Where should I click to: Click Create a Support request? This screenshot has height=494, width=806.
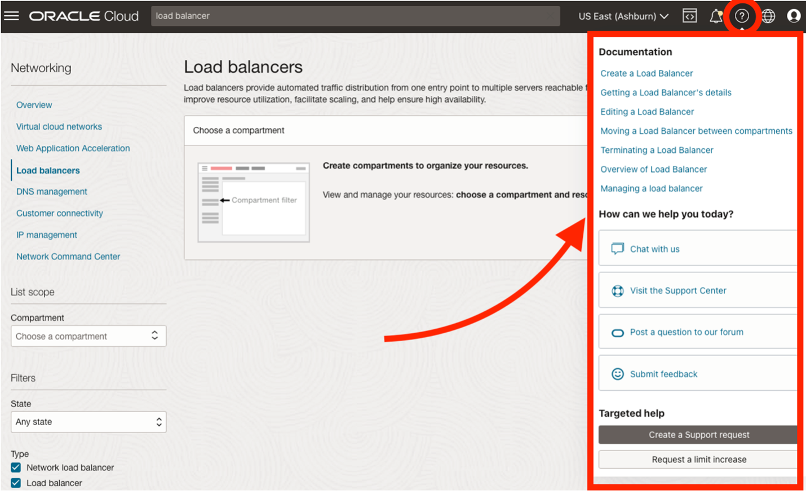[x=698, y=434]
